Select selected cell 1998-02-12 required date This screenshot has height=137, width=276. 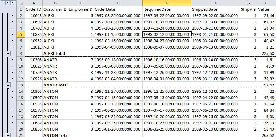167,35
